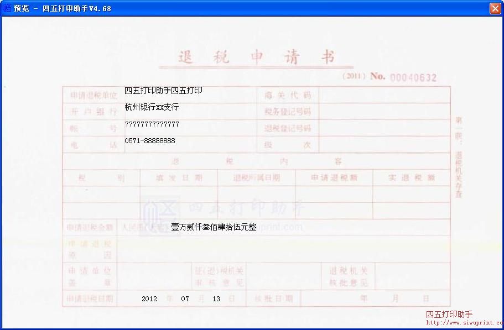Click the empty 退税登记号码 field
This screenshot has width=504, height=330.
(x=384, y=128)
